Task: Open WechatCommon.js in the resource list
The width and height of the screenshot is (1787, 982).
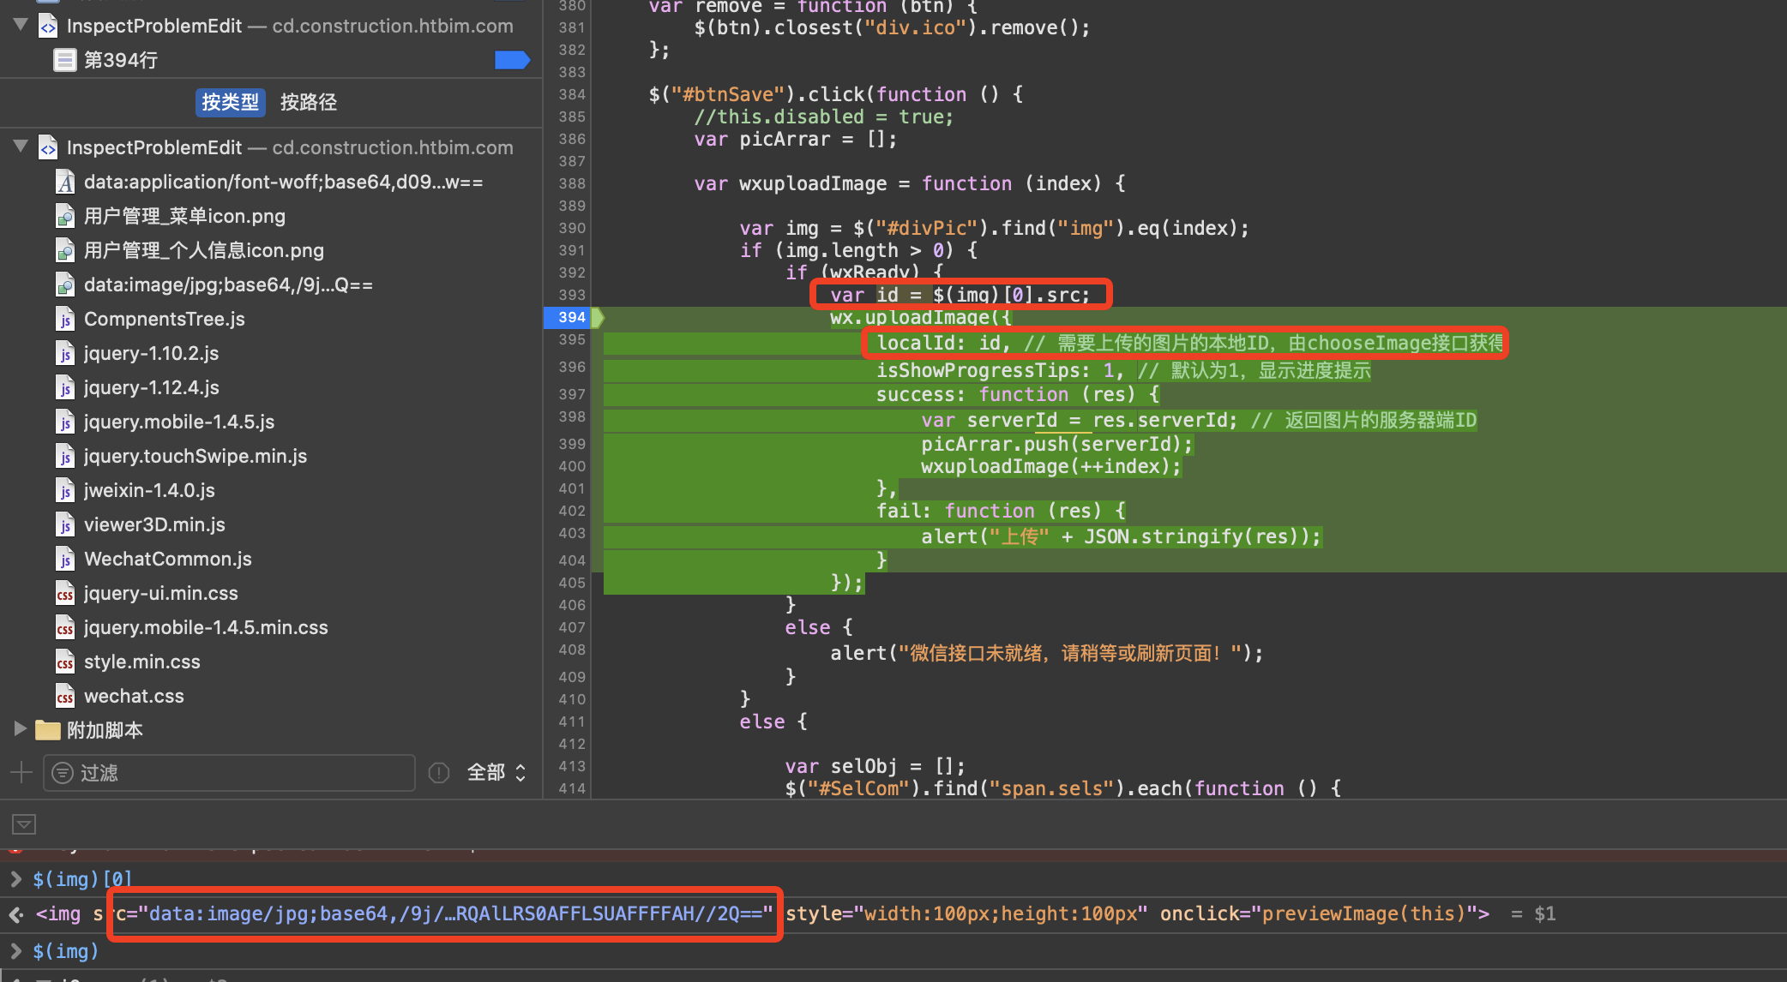Action: 167,559
